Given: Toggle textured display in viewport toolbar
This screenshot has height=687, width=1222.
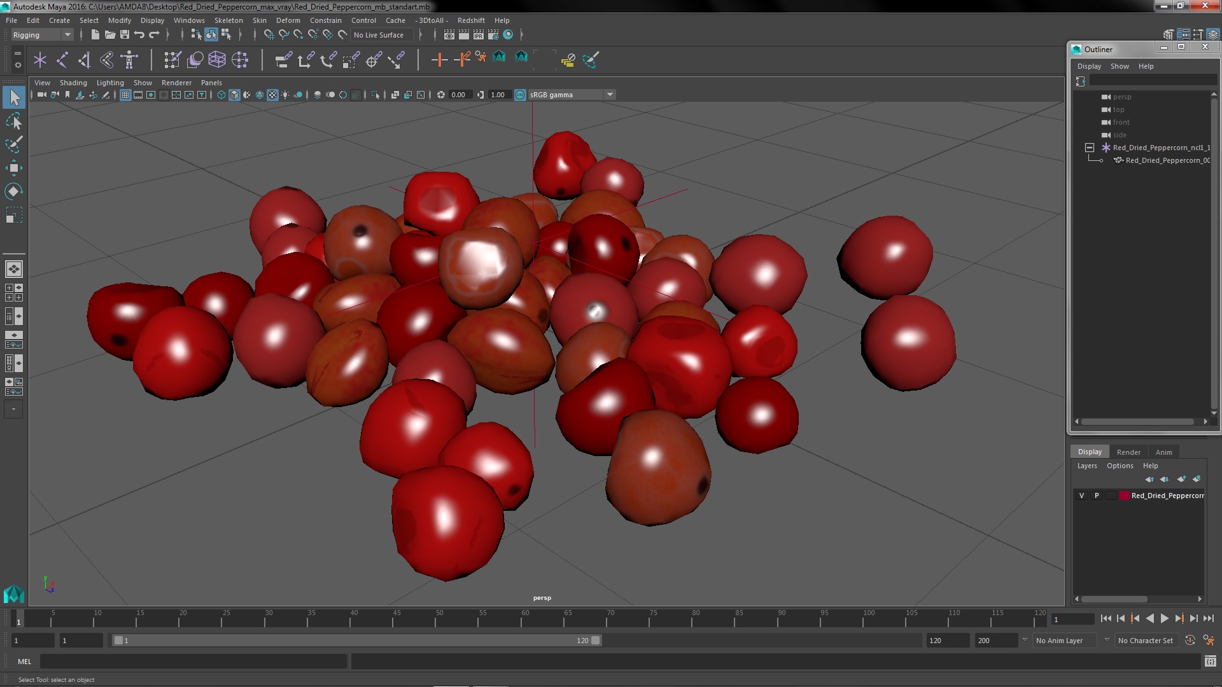Looking at the screenshot, I should (x=272, y=95).
